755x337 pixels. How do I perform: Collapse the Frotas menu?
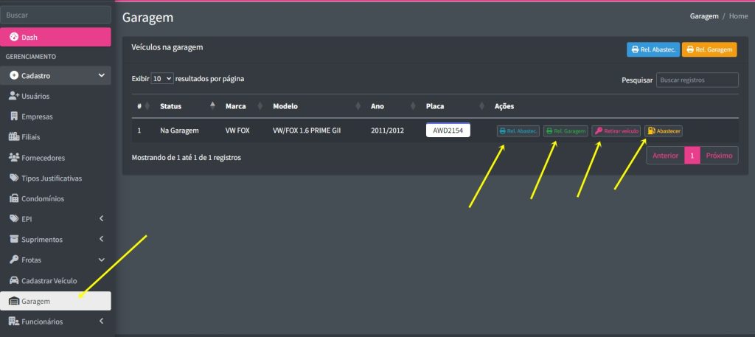click(x=101, y=260)
